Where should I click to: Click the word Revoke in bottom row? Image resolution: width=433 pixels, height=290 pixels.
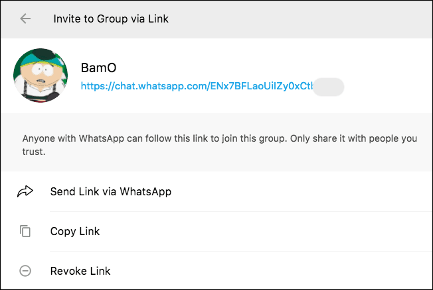click(x=68, y=271)
